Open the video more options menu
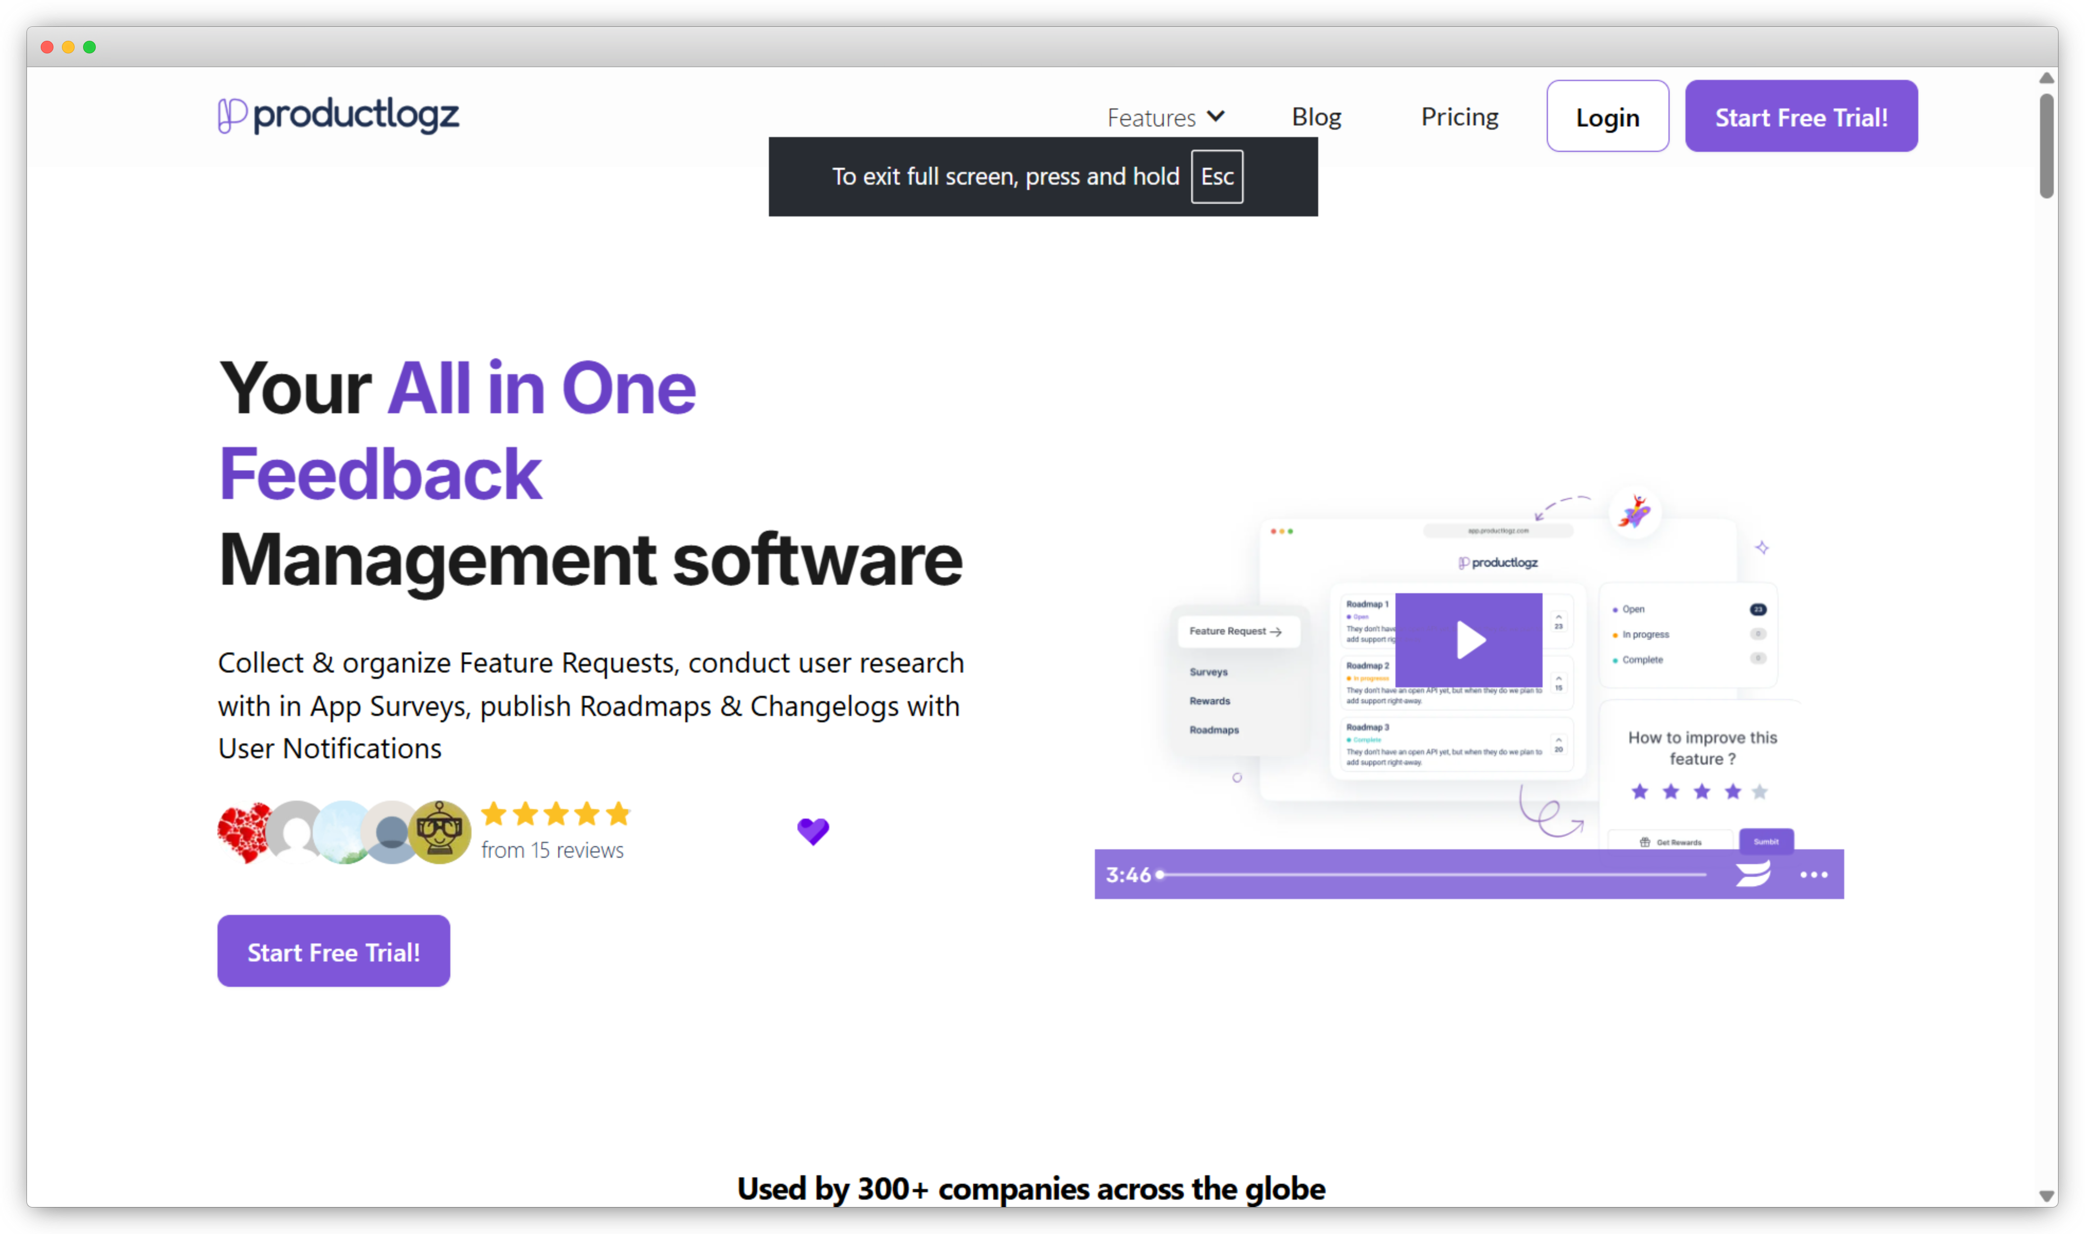The width and height of the screenshot is (2085, 1234). (1813, 875)
